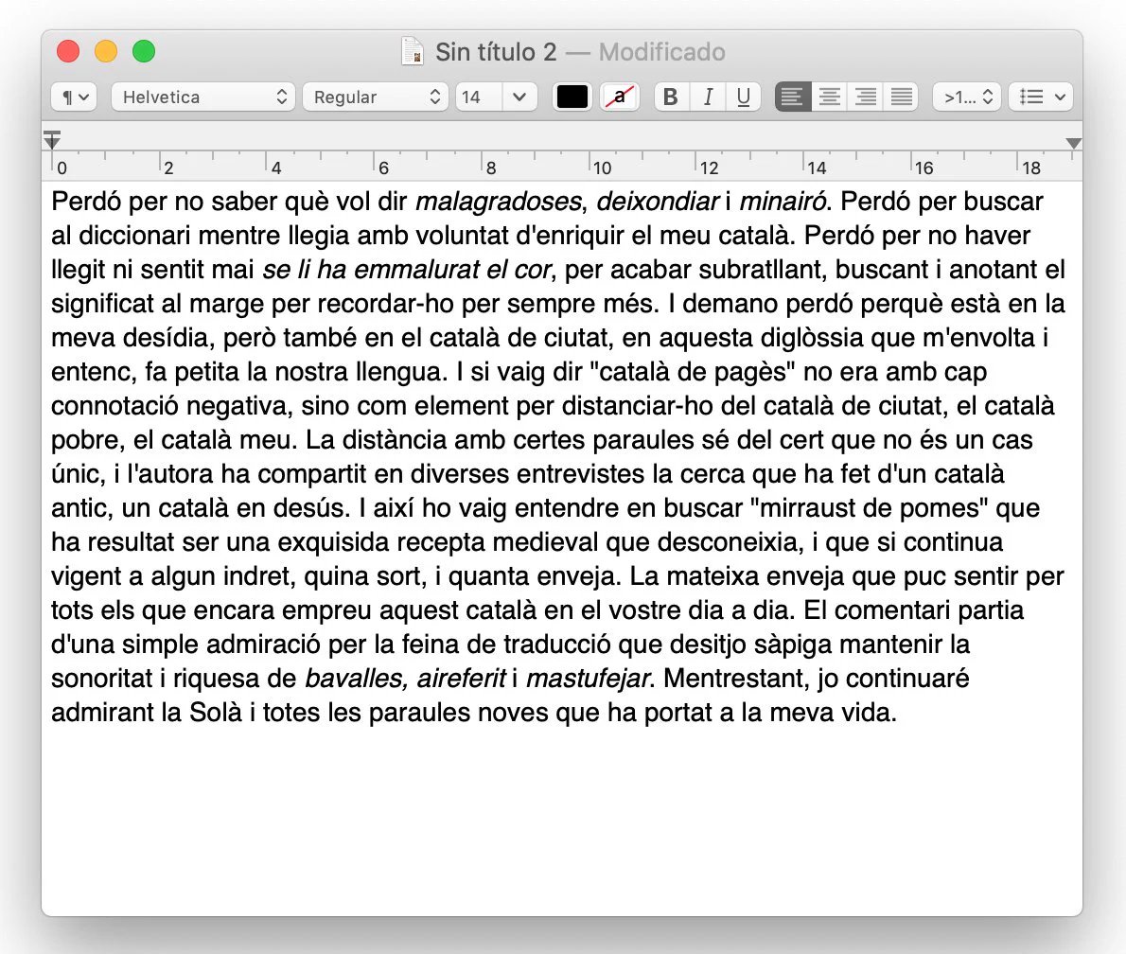Click the quoted phrase català de pagès
The height and width of the screenshot is (954, 1126).
tap(693, 372)
